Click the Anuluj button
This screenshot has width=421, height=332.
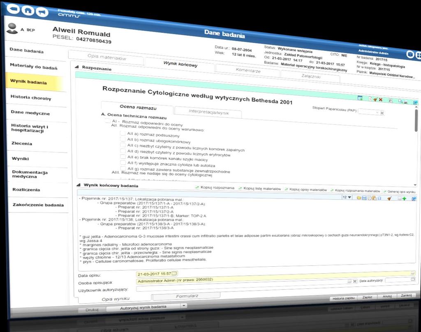point(387,296)
